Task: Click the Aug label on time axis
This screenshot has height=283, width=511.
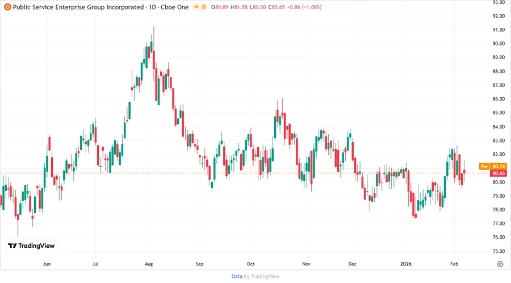Action: coord(149,264)
